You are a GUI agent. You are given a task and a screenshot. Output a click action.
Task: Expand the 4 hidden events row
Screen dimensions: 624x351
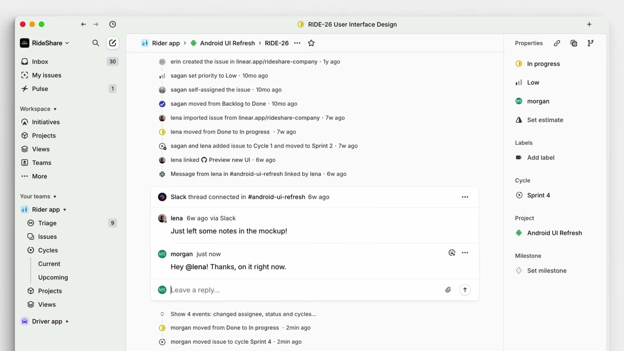tap(243, 314)
